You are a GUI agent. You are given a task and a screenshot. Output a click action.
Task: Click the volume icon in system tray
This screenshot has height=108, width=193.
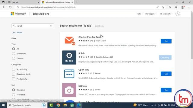coord(169,105)
